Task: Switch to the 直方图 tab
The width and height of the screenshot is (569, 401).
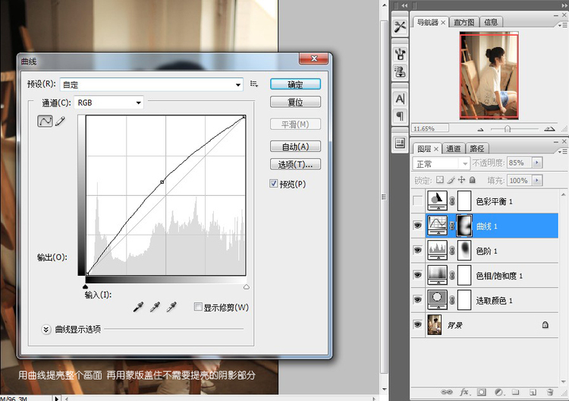Action: pyautogui.click(x=464, y=22)
